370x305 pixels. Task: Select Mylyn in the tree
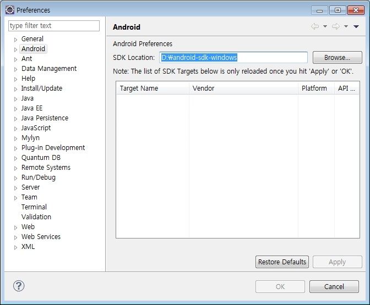[30, 138]
